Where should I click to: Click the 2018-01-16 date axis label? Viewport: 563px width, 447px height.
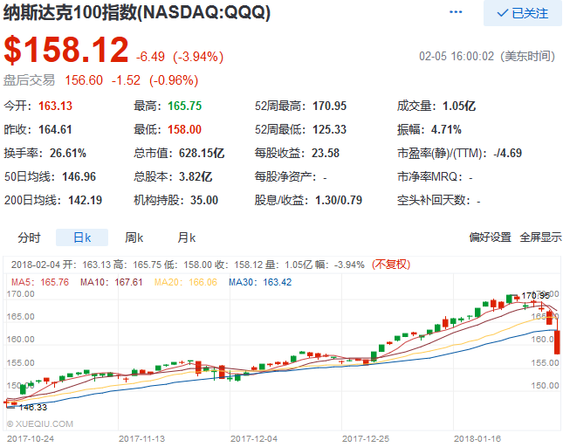coord(477,439)
